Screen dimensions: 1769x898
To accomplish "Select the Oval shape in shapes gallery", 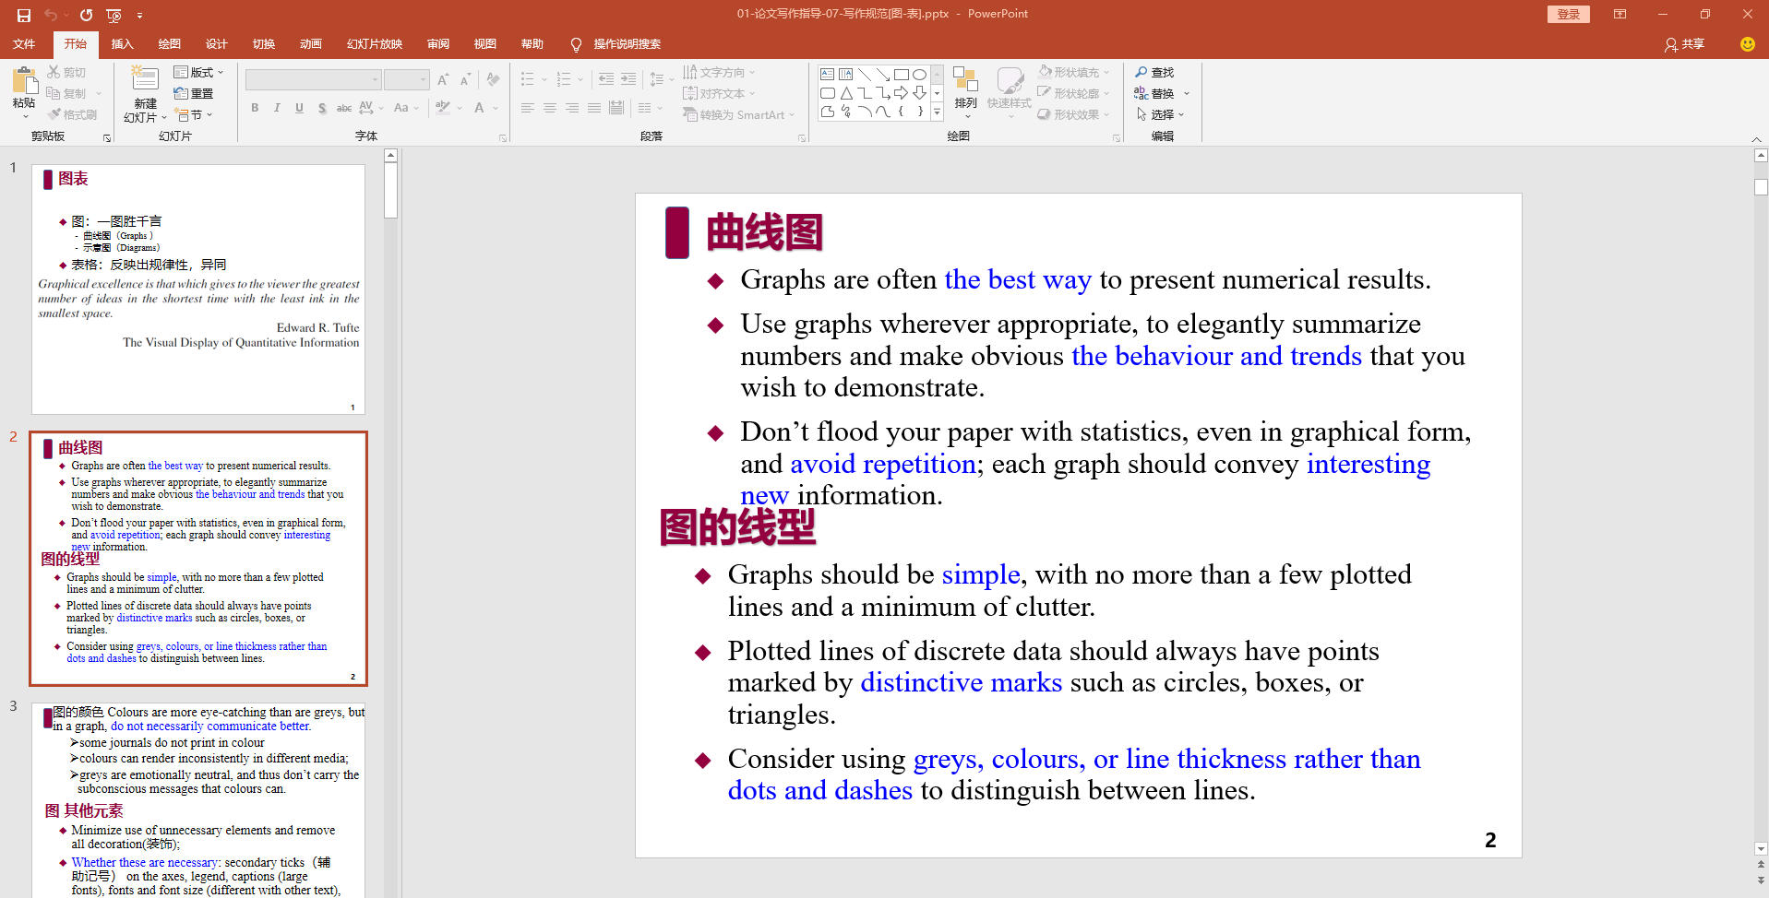I will point(919,75).
